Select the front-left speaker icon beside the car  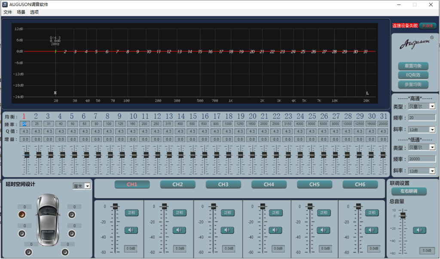point(22,215)
